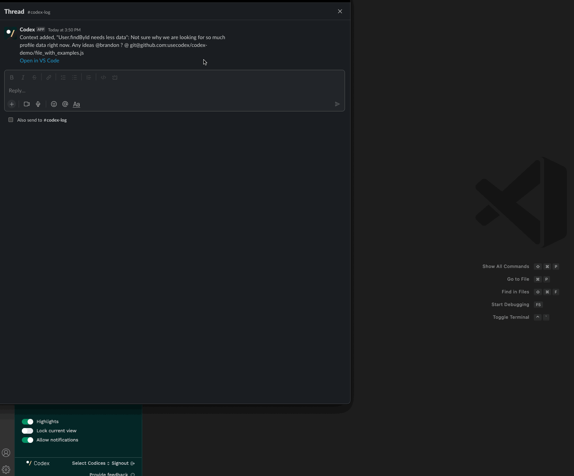
Task: Record an audio clip with microphone
Action: [x=38, y=104]
